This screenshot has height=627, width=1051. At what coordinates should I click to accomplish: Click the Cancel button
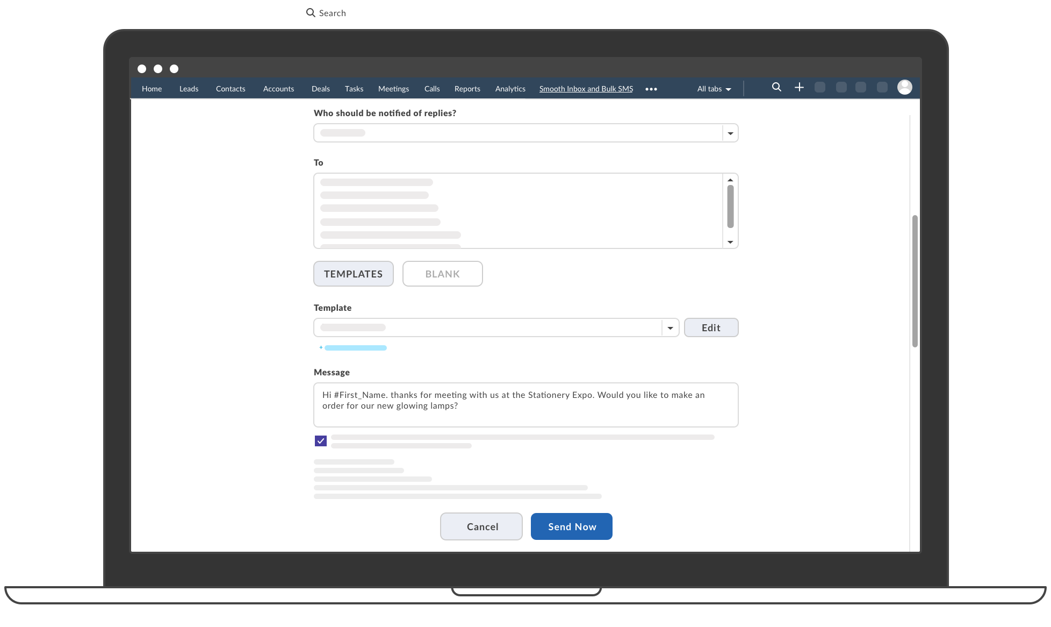click(481, 526)
